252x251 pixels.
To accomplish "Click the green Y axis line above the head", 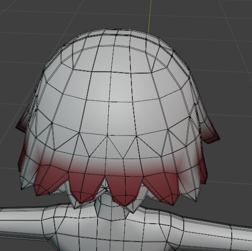I will tap(150, 17).
